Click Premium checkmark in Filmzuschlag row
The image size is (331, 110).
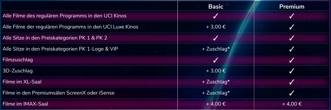tap(291, 60)
